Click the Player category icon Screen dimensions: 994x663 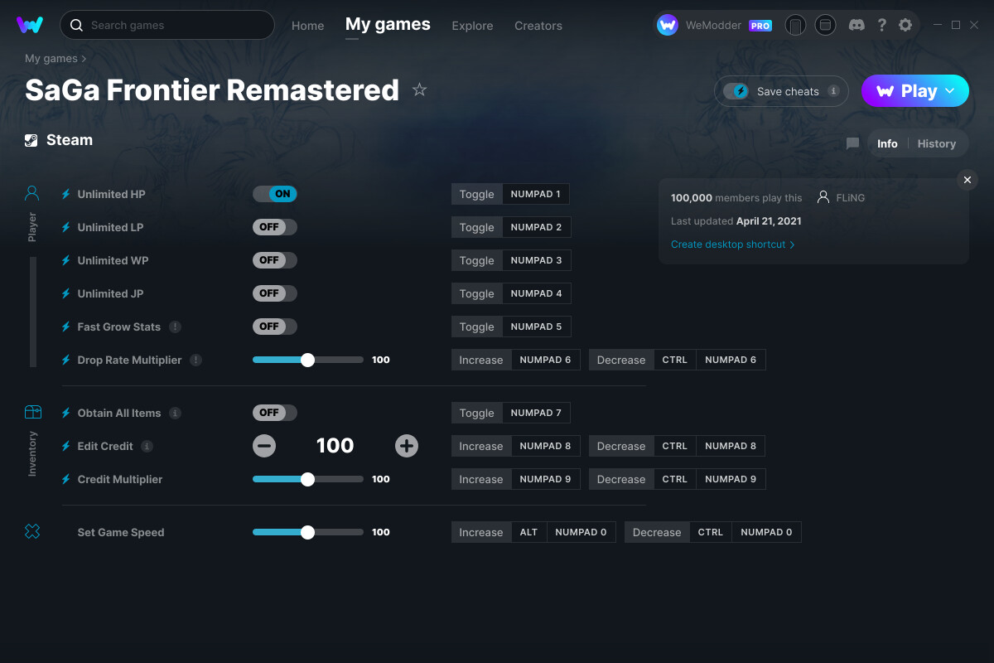[x=32, y=194]
